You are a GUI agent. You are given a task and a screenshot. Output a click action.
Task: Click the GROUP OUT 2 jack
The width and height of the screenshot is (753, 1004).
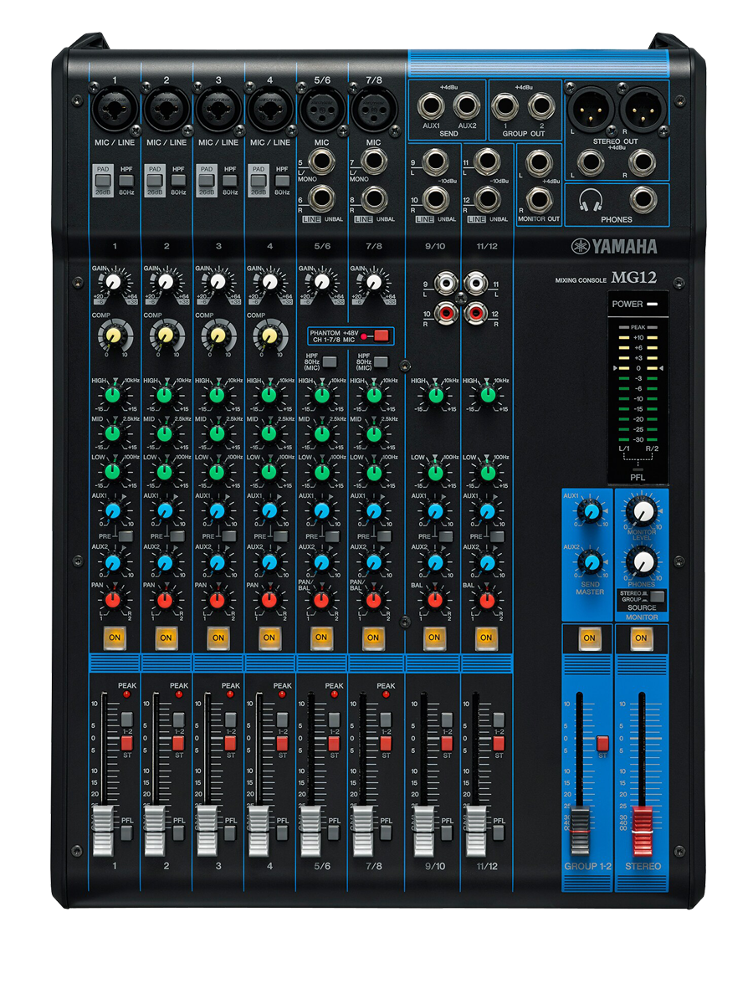click(x=541, y=106)
